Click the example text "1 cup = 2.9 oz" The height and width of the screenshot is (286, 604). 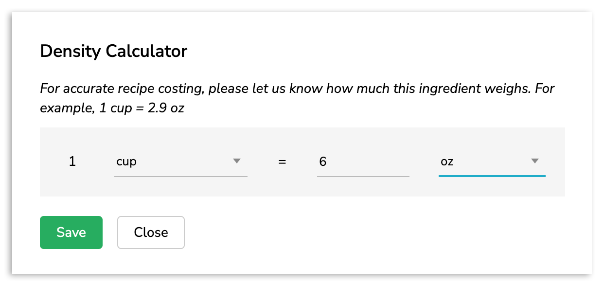142,108
